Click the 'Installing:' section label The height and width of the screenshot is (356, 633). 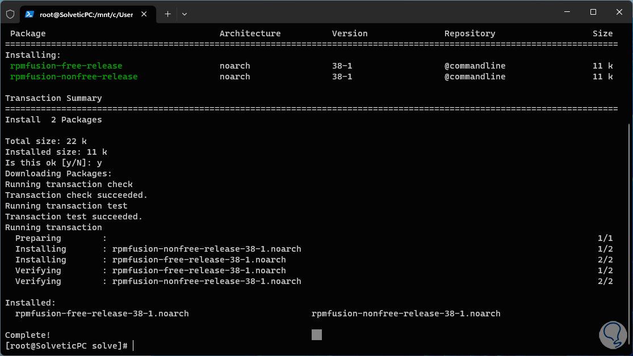tap(33, 55)
